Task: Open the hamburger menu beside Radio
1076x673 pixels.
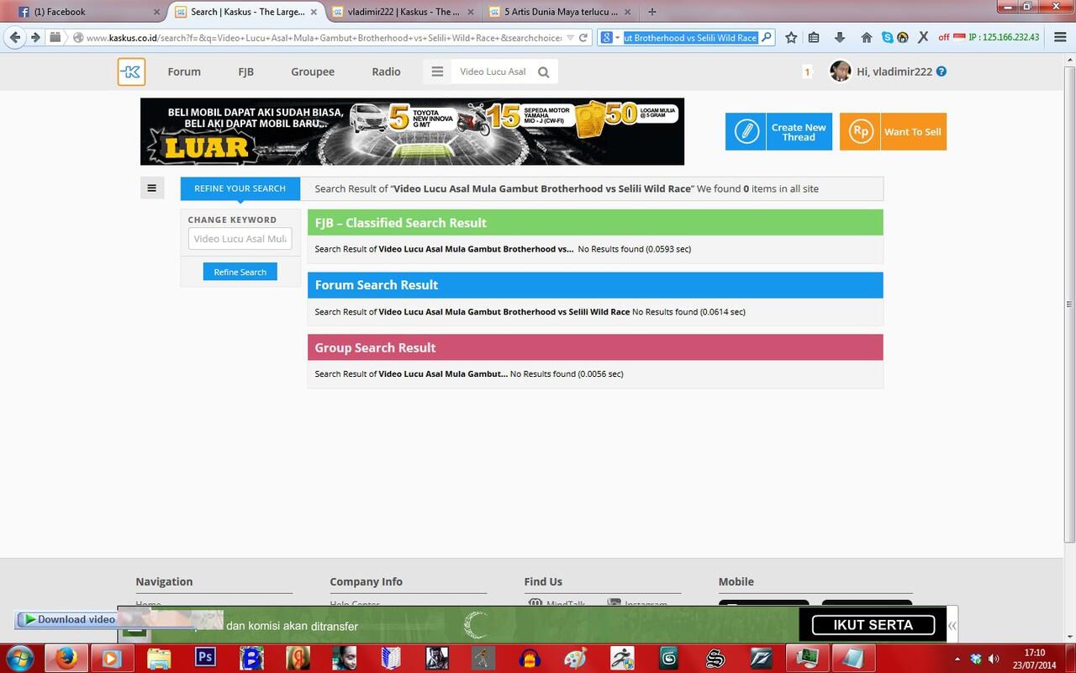Action: tap(437, 72)
